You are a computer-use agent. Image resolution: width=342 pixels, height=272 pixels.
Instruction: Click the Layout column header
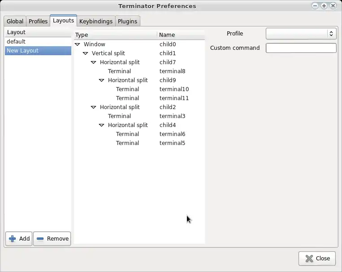click(38, 32)
